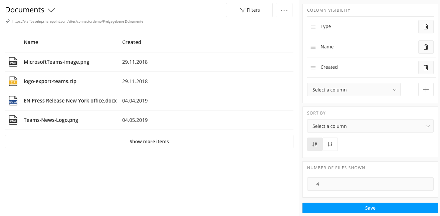The width and height of the screenshot is (440, 216).
Task: Delete the Created column via trash icon
Action: click(426, 67)
